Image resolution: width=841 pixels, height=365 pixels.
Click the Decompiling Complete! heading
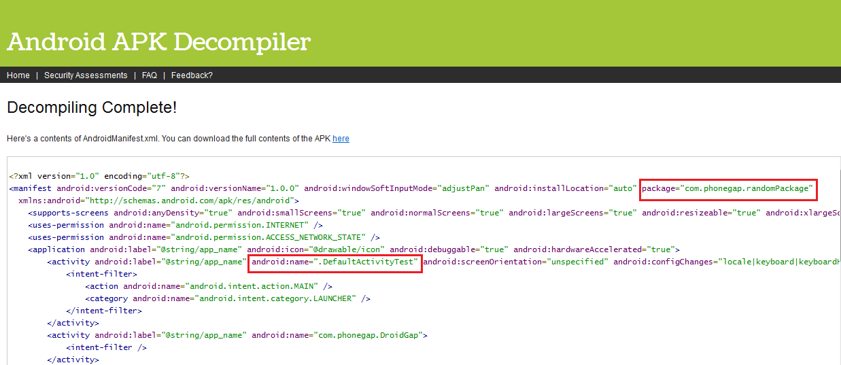(92, 107)
